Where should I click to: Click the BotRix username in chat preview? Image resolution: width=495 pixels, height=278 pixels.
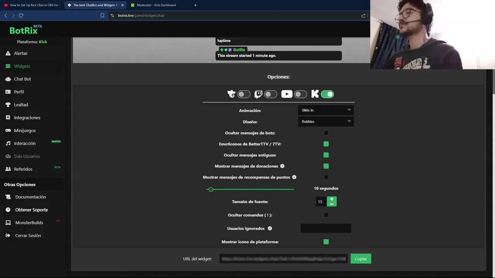[x=239, y=50]
